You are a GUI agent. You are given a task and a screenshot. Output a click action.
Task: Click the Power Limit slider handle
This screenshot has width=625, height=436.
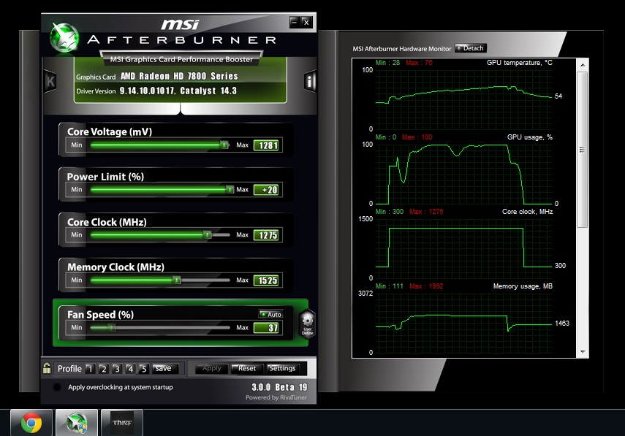[230, 190]
